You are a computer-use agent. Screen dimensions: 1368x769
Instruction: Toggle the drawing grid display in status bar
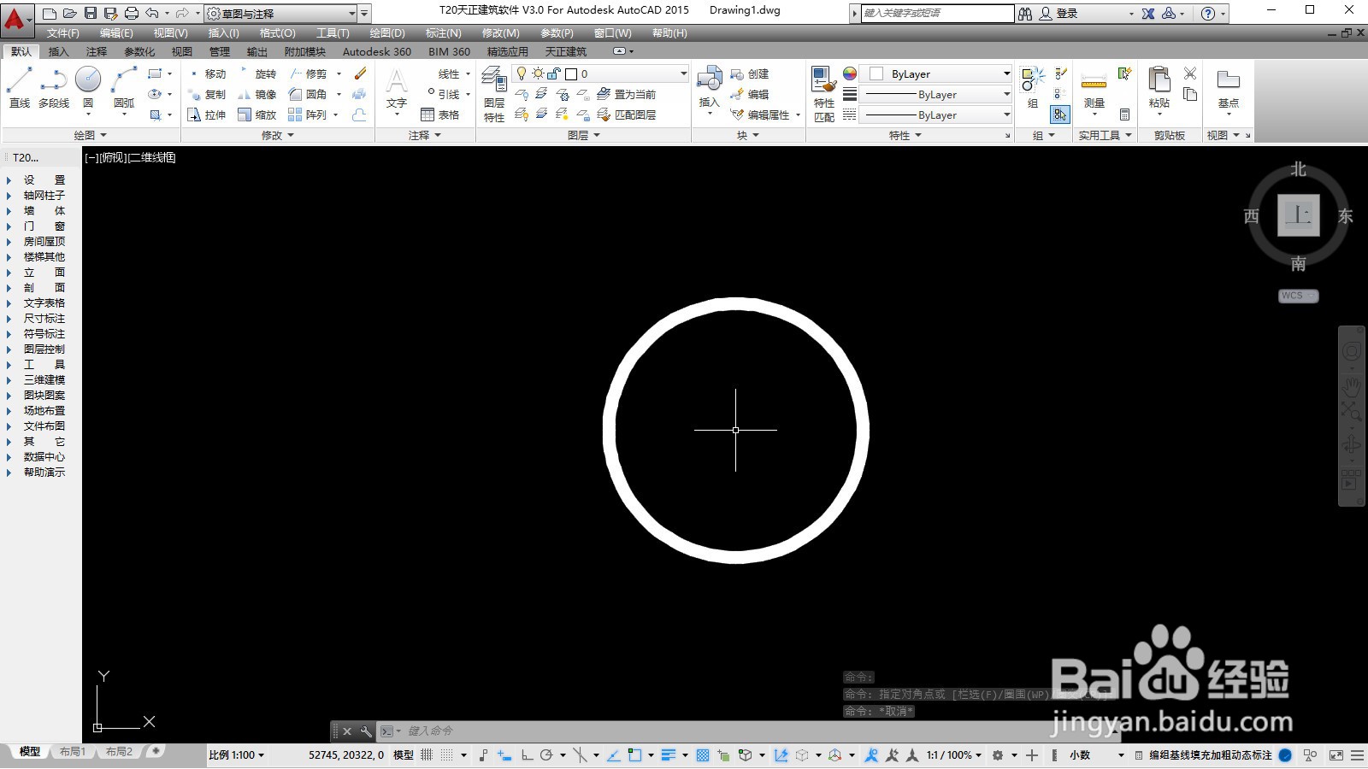coord(427,755)
